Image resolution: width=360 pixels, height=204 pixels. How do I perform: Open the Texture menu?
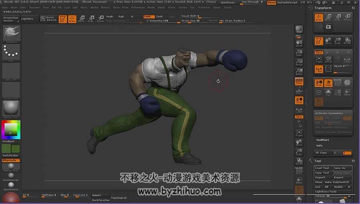click(x=183, y=8)
